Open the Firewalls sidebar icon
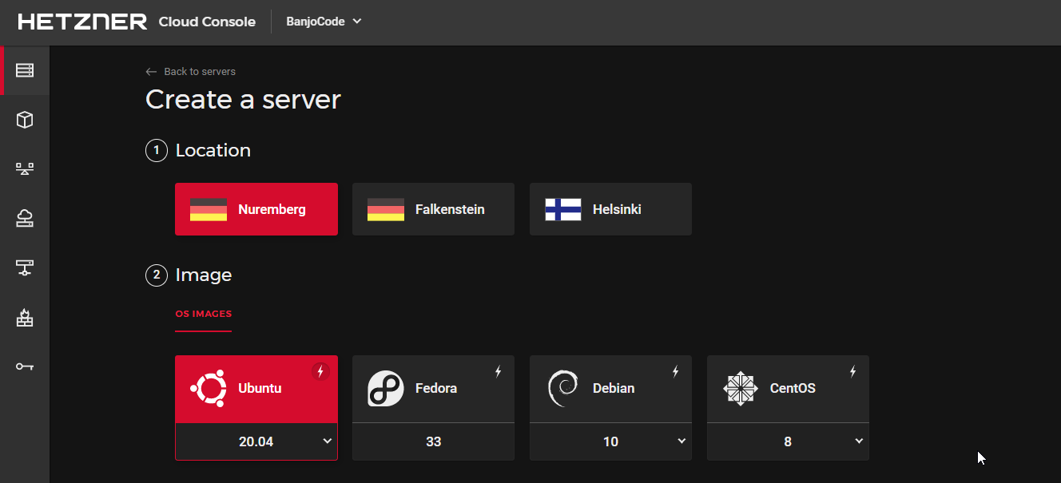1061x483 pixels. click(25, 318)
